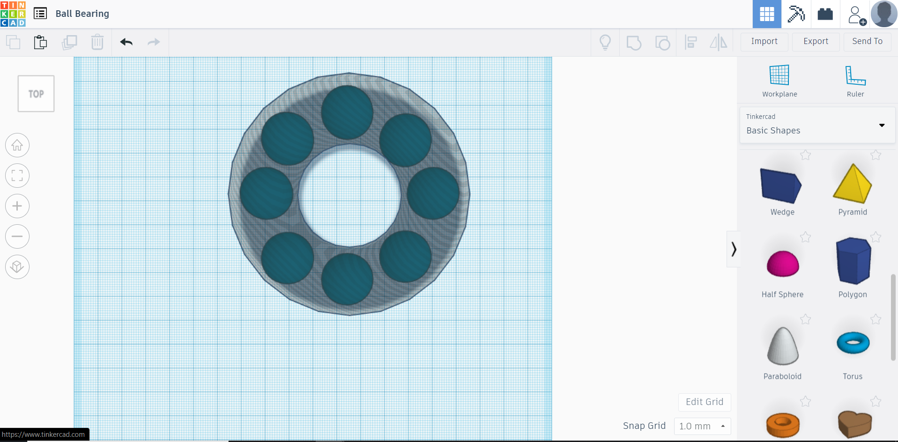This screenshot has width=898, height=442.
Task: Pick the brown Heart shape
Action: pos(854,424)
